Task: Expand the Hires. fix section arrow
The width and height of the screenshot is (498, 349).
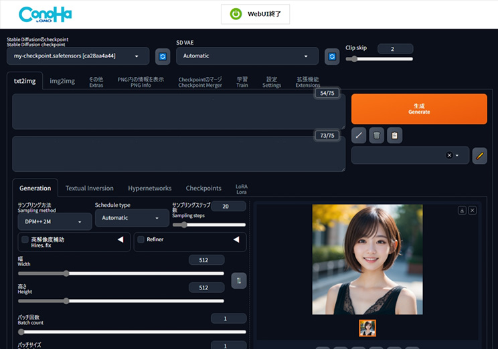Action: pos(121,239)
